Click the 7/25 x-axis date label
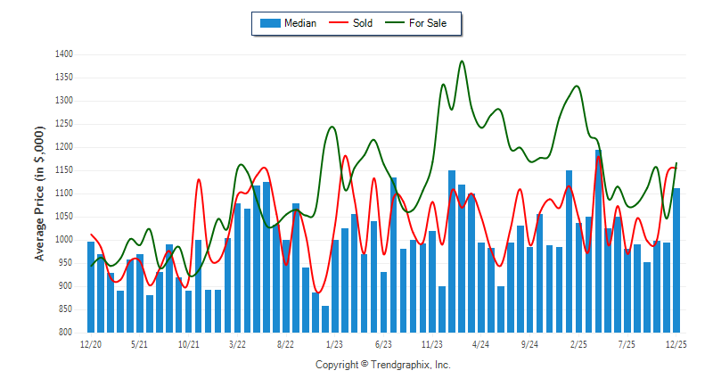This screenshot has width=713, height=387. click(628, 343)
